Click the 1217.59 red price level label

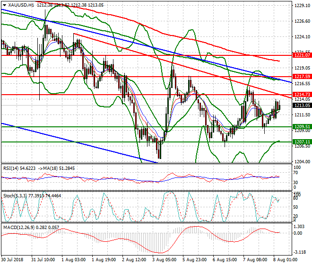(x=302, y=77)
